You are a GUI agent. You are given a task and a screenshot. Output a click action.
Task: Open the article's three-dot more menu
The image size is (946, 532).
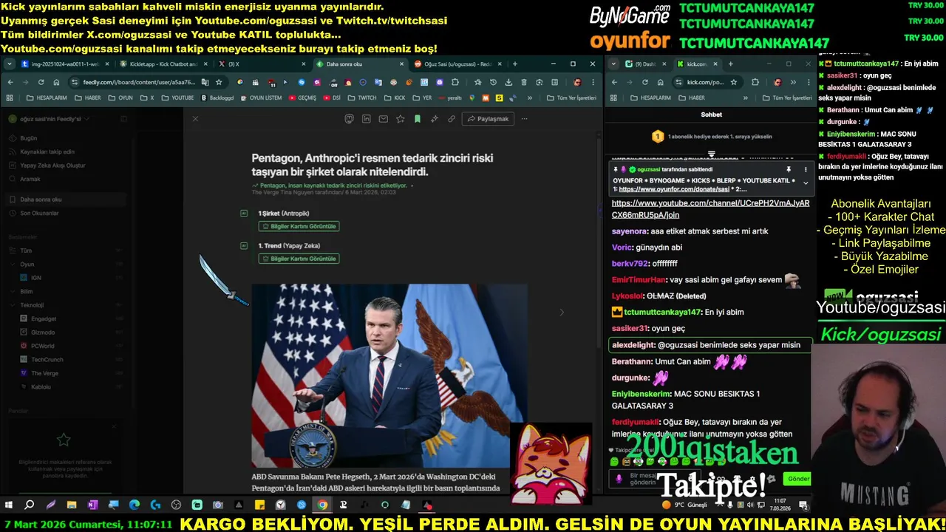pos(525,119)
